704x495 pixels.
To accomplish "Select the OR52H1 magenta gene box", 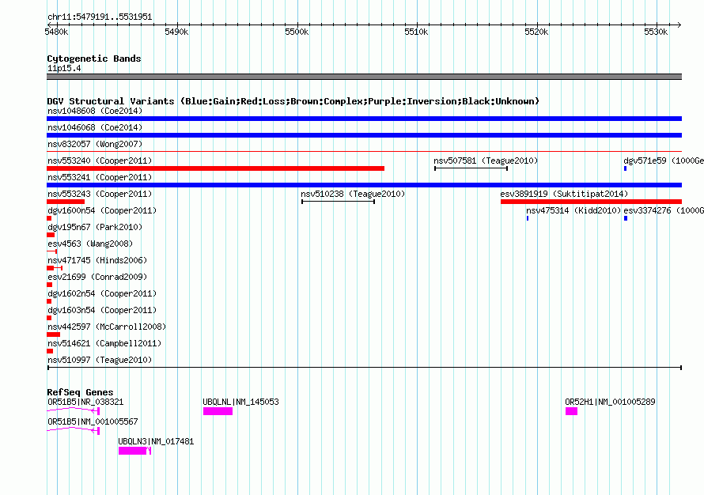I will pyautogui.click(x=571, y=411).
